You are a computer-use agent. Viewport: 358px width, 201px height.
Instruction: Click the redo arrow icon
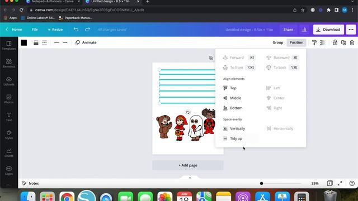[87, 30]
